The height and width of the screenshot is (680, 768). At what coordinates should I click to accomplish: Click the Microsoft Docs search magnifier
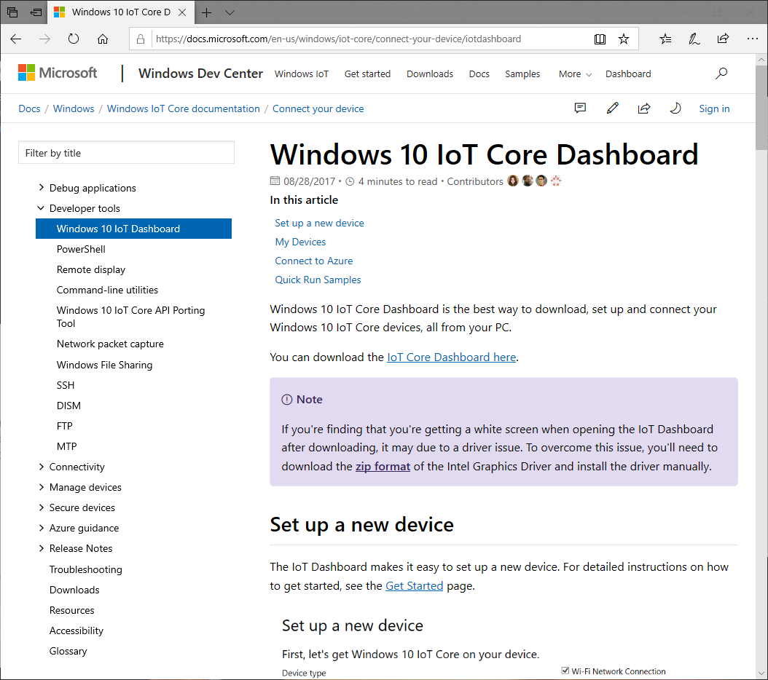721,74
